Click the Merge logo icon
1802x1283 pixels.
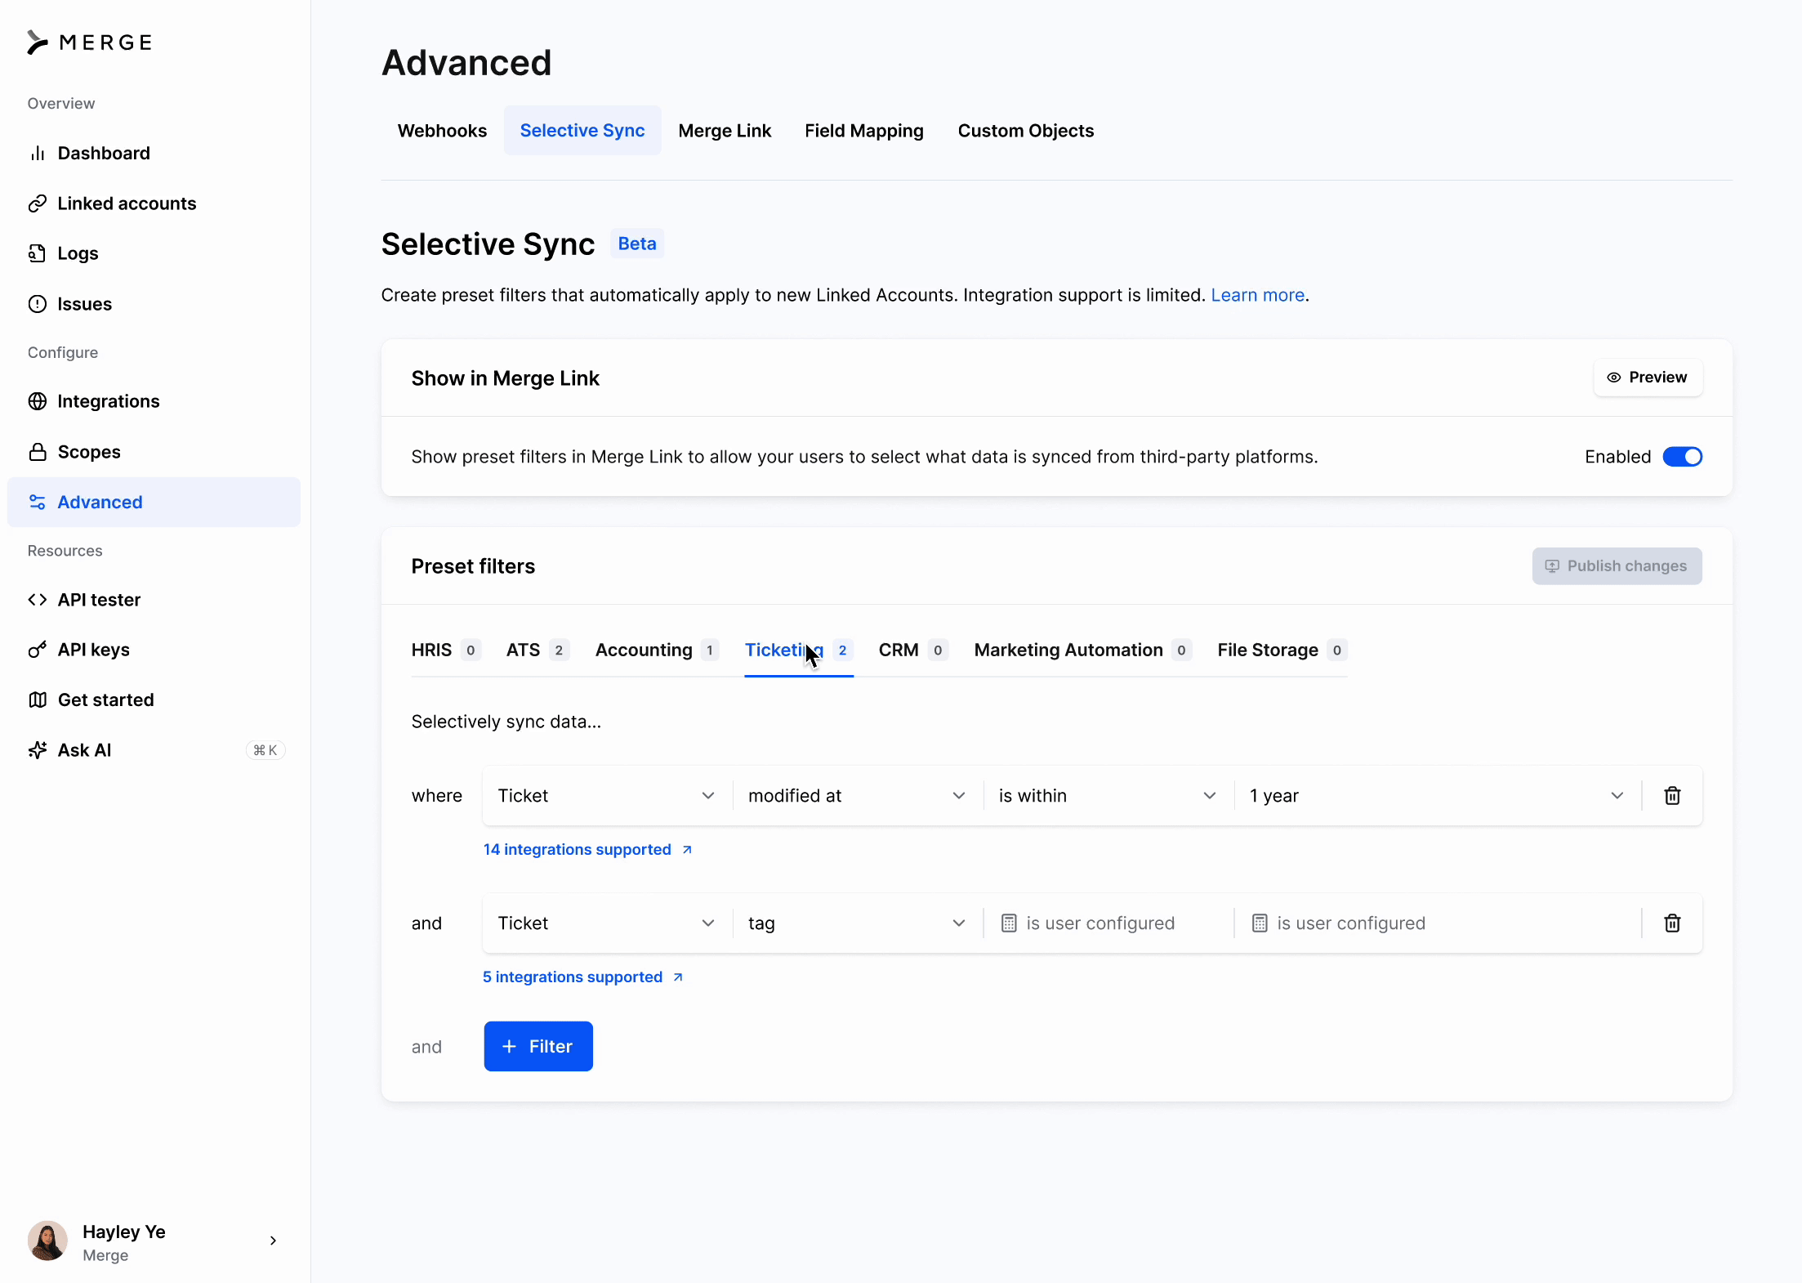coord(38,42)
